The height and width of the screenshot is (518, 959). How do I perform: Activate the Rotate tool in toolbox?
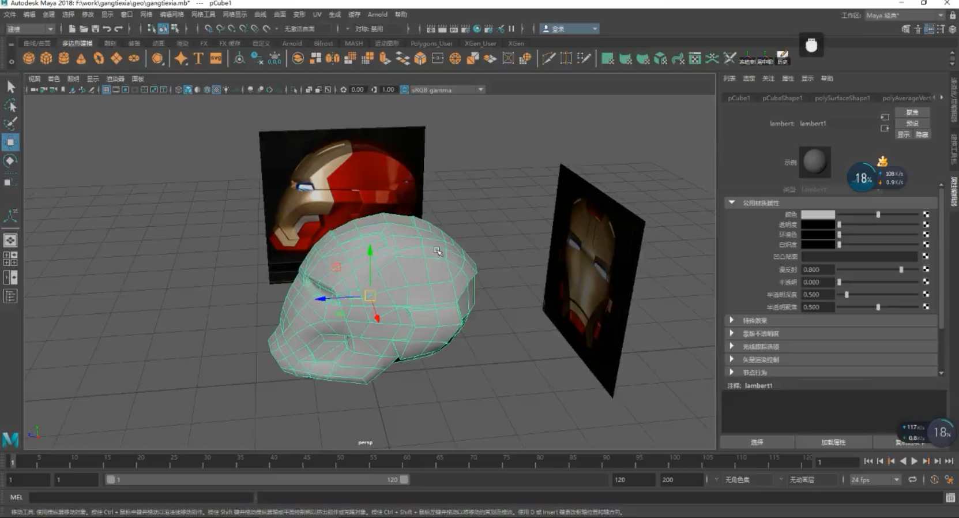(x=10, y=161)
